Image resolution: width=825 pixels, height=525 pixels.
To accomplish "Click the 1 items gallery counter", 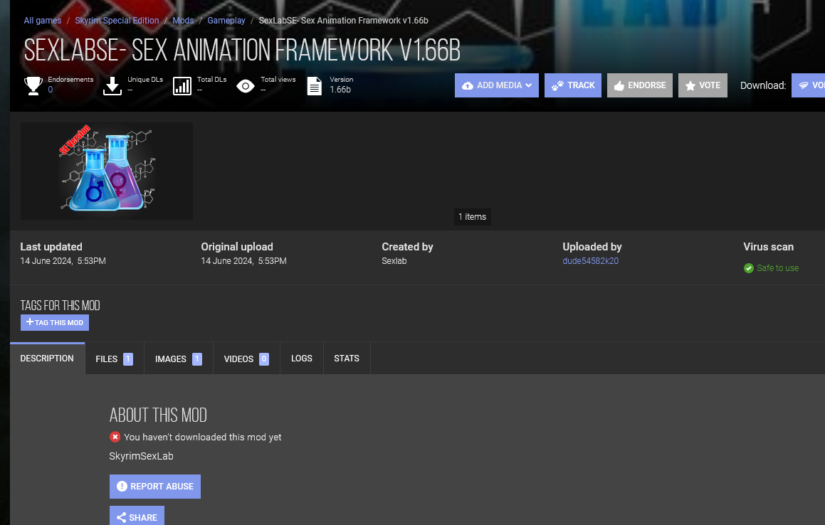I will pos(472,217).
